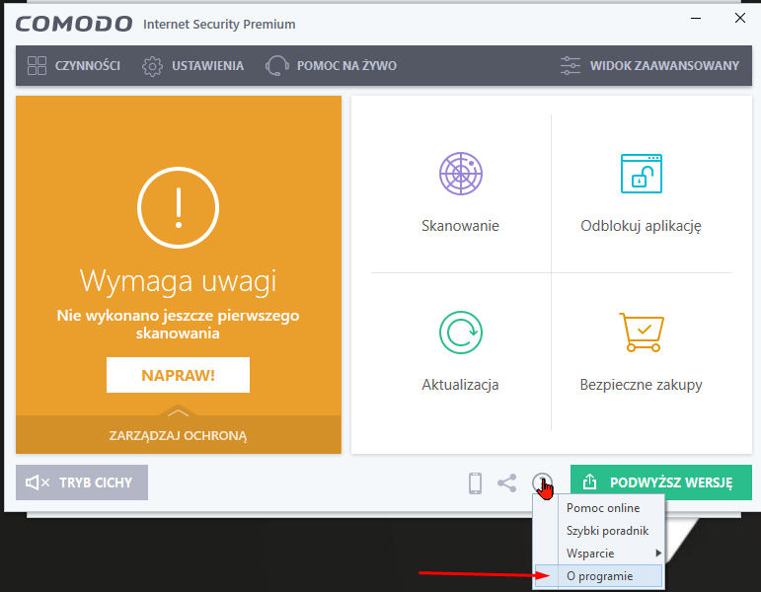Click the Bezpieczne zakupy cart icon
The image size is (761, 592).
642,333
